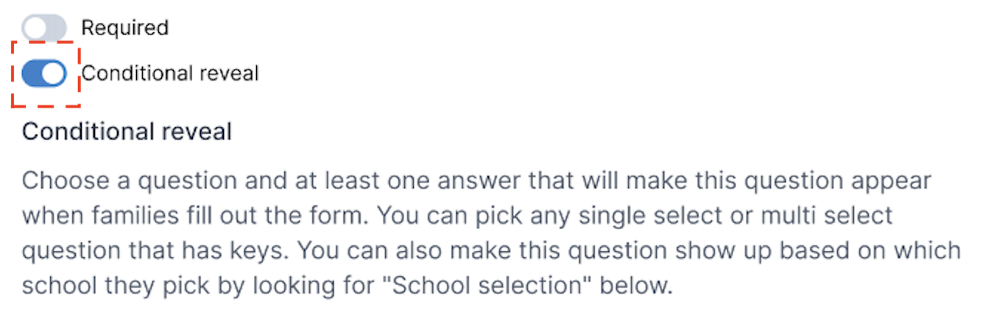Click the white knob of blue switch
This screenshot has height=313, width=988.
click(x=54, y=74)
